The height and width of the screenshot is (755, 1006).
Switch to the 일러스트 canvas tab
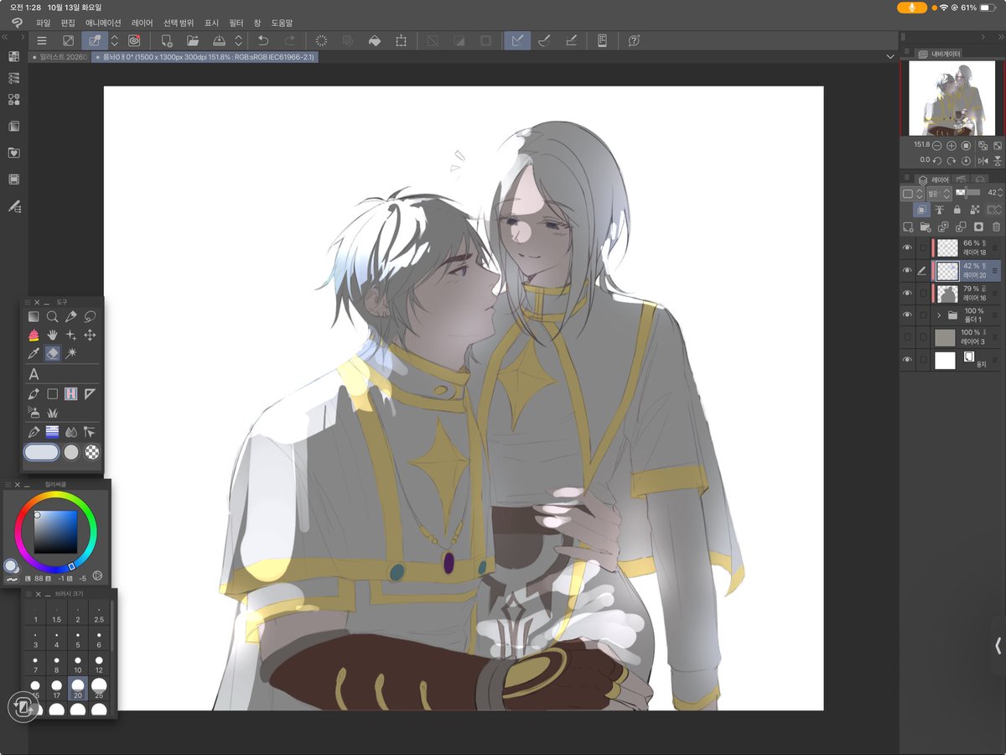pos(59,57)
